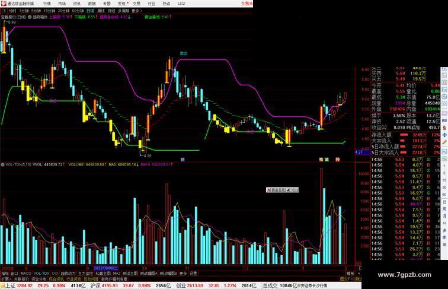This screenshot has width=448, height=289.
Task: Click the blue four-arrow move icon in sidebar
Action: tap(444, 135)
